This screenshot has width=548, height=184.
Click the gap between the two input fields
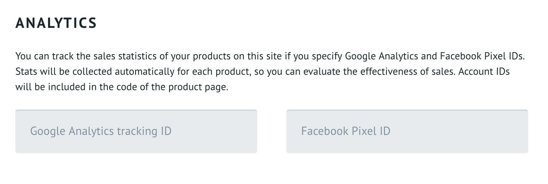point(271,131)
